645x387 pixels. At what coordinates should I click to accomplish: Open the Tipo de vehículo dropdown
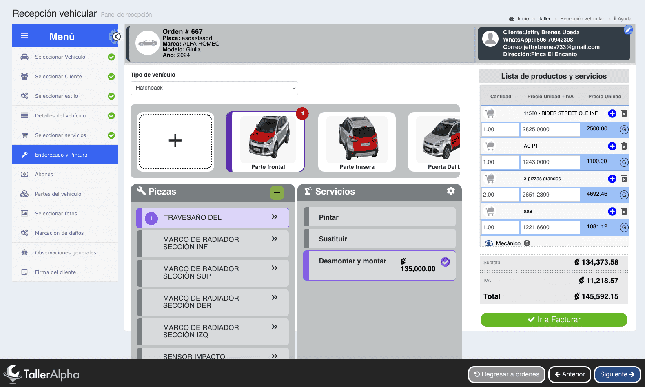[214, 88]
